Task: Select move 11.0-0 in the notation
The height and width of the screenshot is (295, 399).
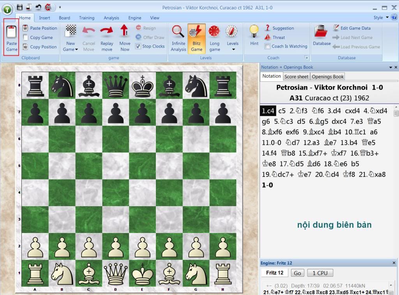Action: click(x=272, y=143)
